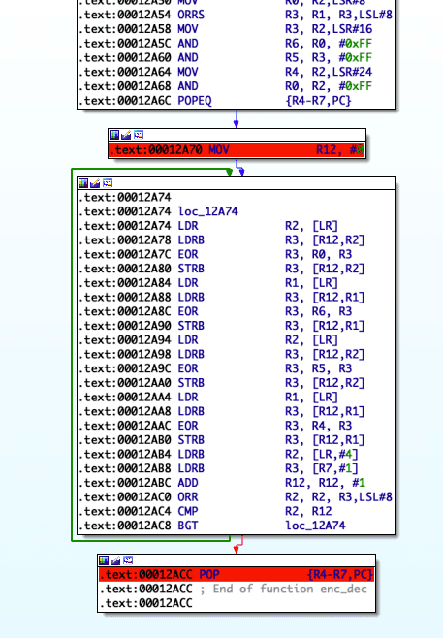Image resolution: width=443 pixels, height=638 pixels.
Task: Click the pencil icon on the MOV R12 node
Action: pos(126,135)
